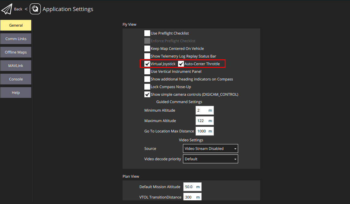
Task: Enable Use Preflight Checklist
Action: click(147, 33)
